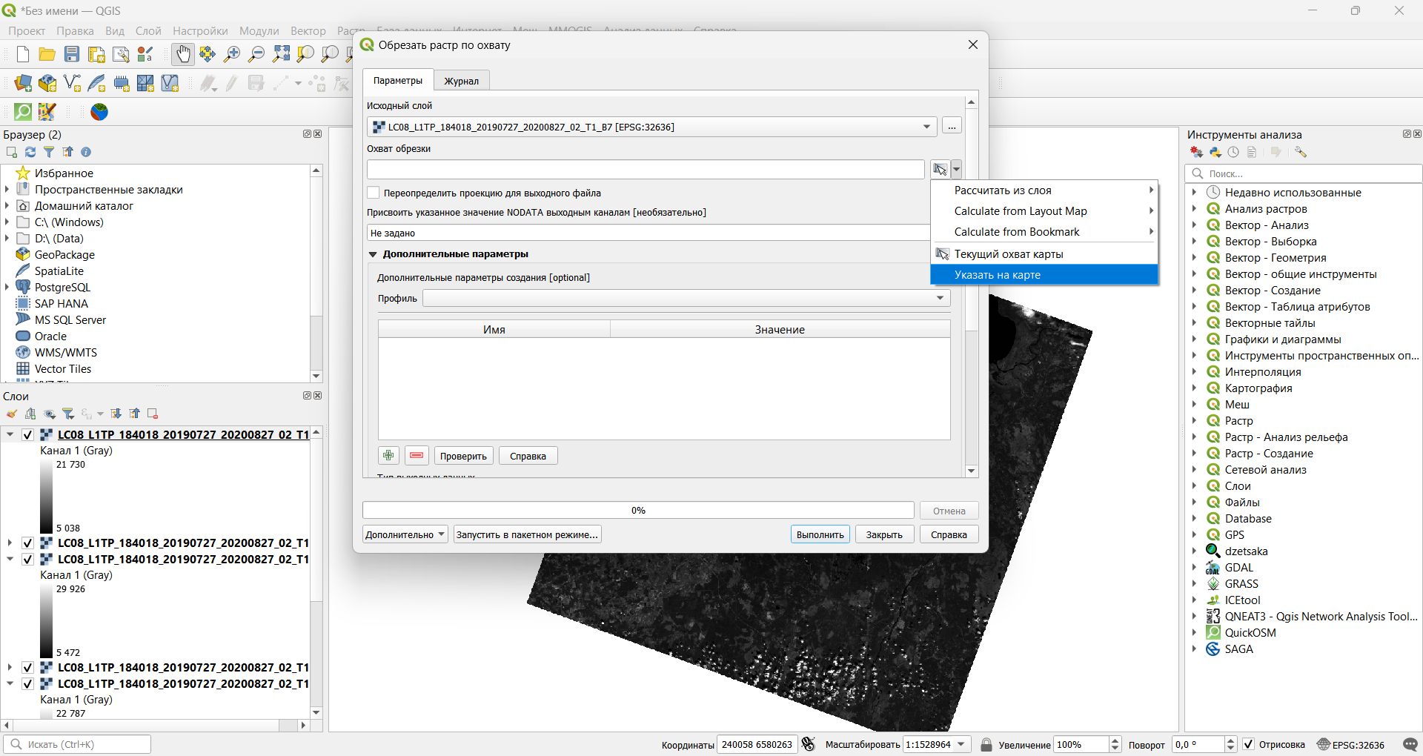Viewport: 1423px width, 756px height.
Task: Click the Охват обрезки extent input field
Action: (x=645, y=170)
